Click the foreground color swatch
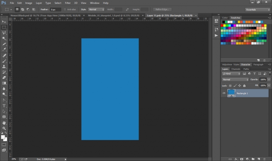 (x=3, y=137)
